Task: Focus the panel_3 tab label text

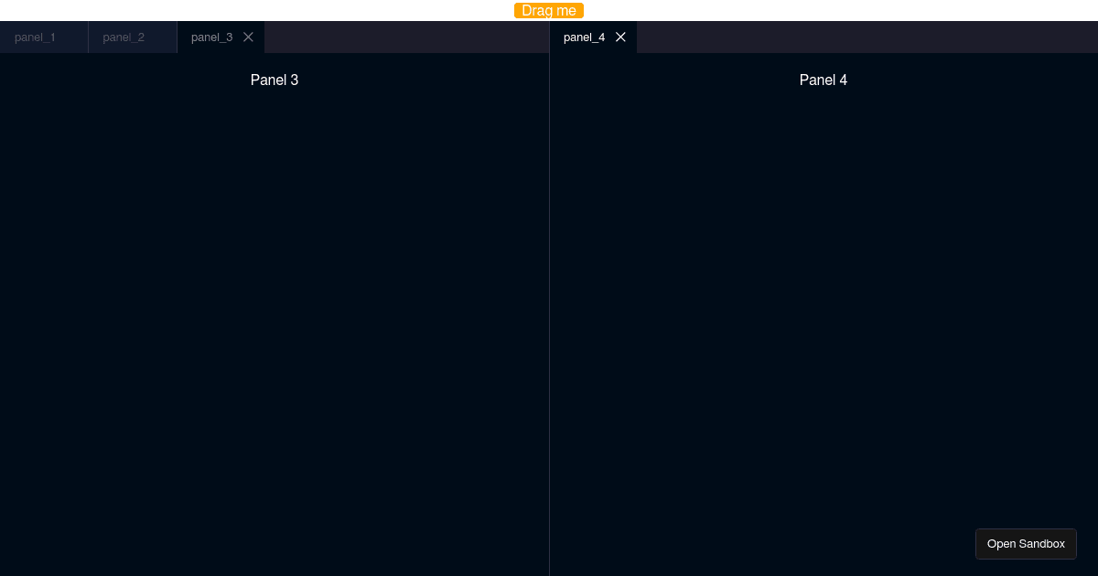Action: (x=211, y=37)
